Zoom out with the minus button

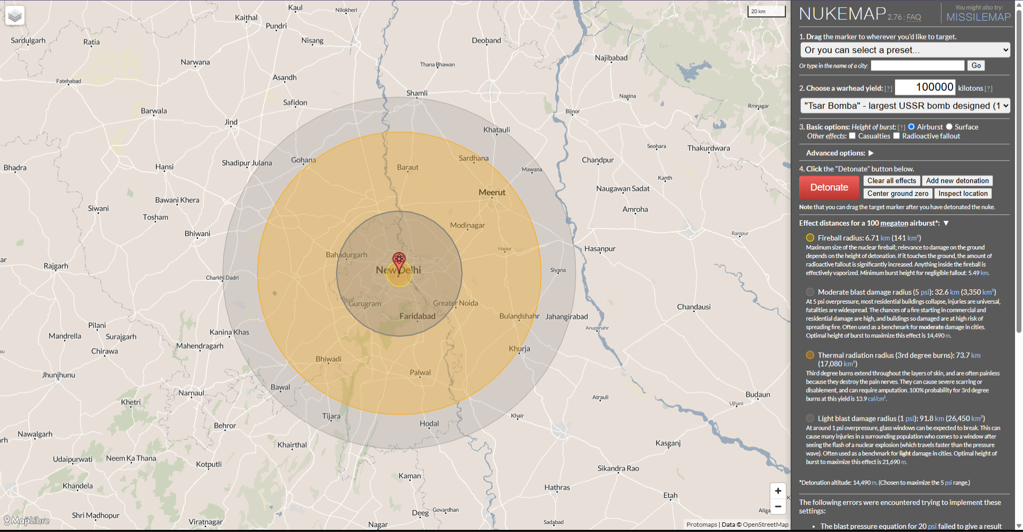tap(778, 506)
